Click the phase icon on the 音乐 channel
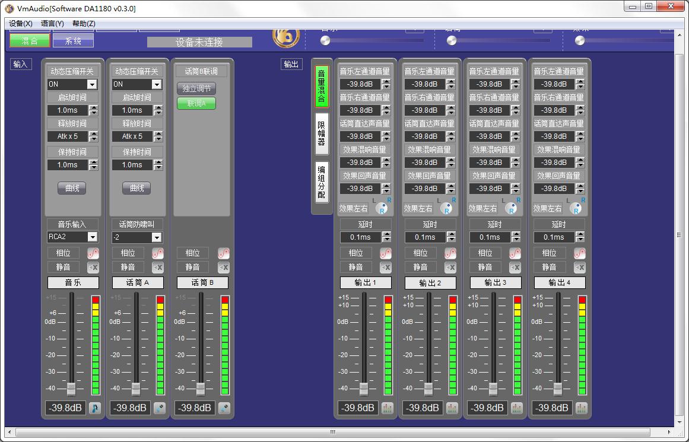Viewport: 689px width, 442px height. [x=94, y=253]
